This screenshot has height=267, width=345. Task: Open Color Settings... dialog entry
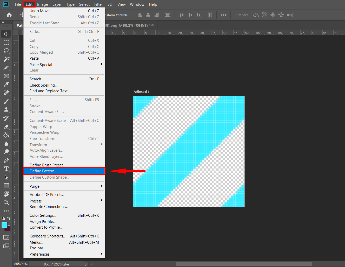point(43,215)
